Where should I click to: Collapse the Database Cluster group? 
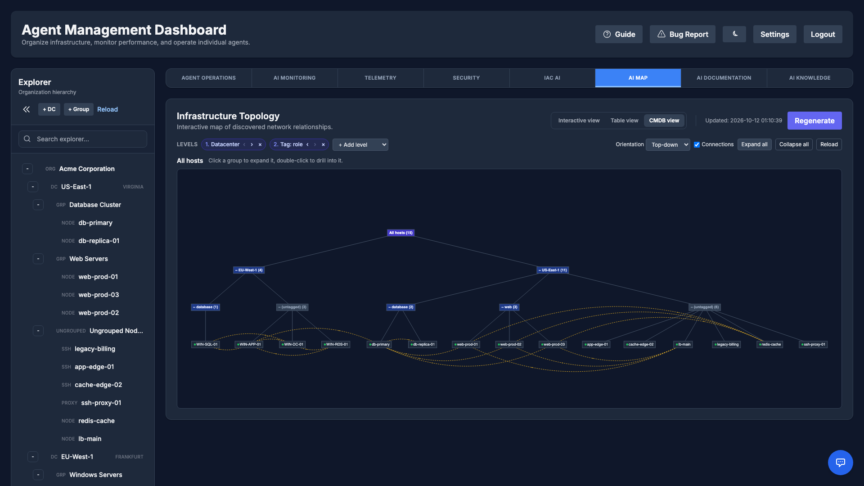coord(38,205)
